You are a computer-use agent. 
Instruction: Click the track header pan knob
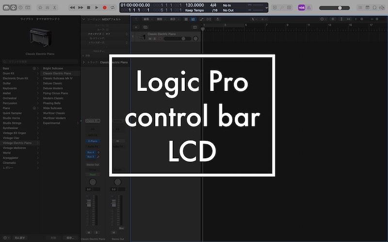point(195,39)
